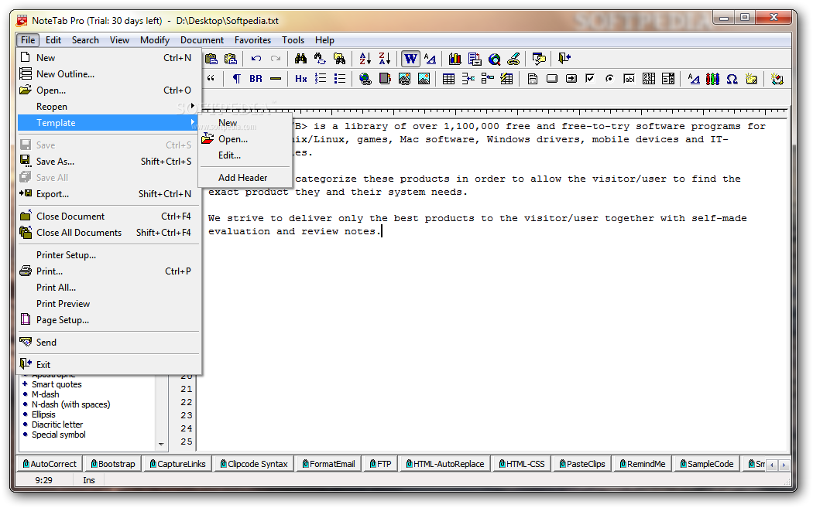Open the Favorites menu

252,40
